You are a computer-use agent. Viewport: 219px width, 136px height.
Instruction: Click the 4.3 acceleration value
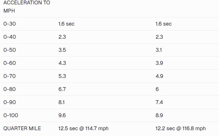click(62, 63)
